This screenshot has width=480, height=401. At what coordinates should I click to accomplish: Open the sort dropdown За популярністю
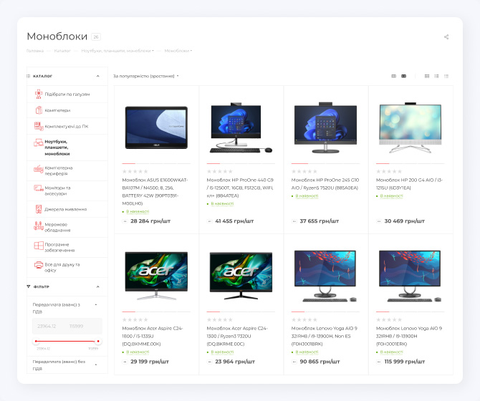pos(145,76)
